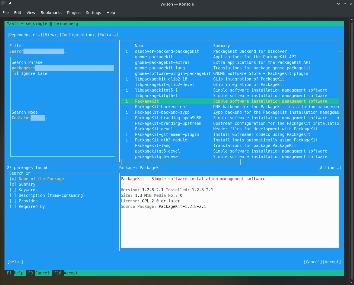Select the gnome-packagekit-extras row
354x285 pixels.
click(x=230, y=63)
